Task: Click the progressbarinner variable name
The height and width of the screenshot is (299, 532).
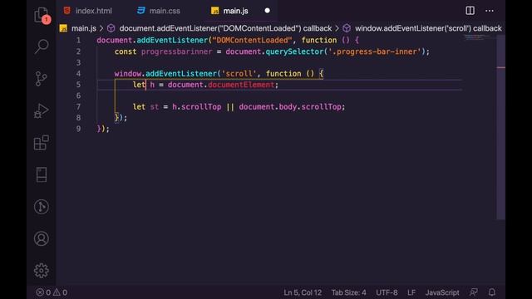Action: coord(176,51)
